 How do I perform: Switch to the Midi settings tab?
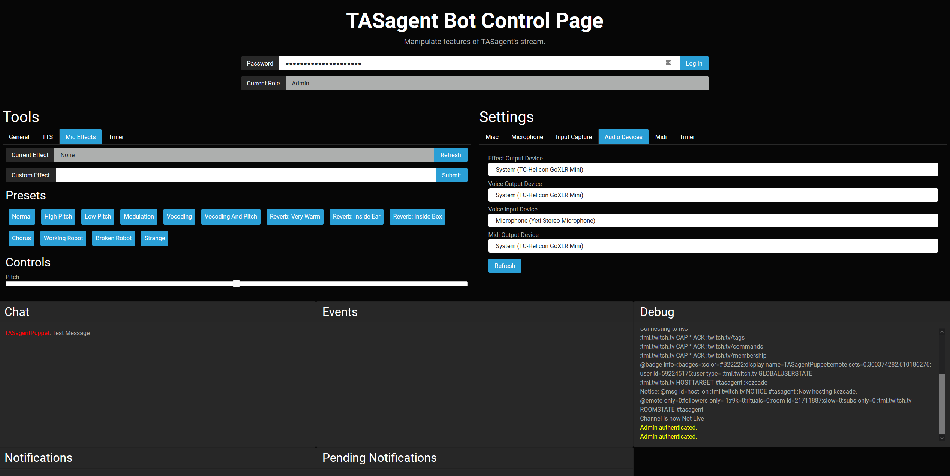(661, 137)
